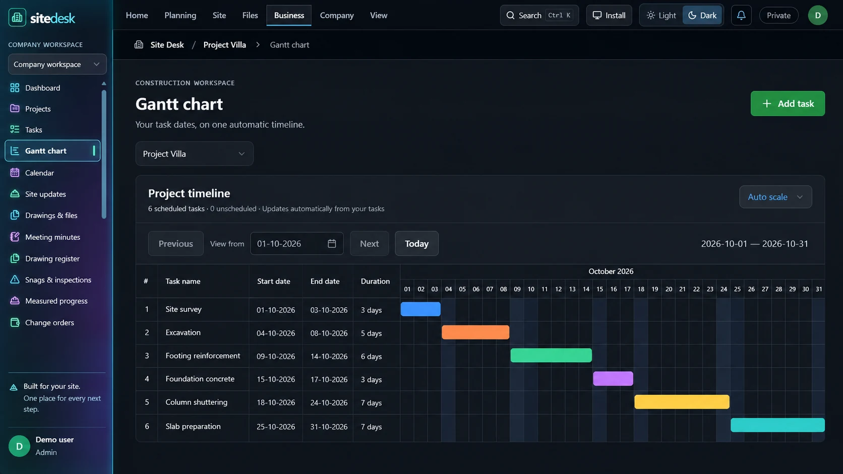Screen dimensions: 843x474
Task: Switch to Light theme
Action: 661,15
